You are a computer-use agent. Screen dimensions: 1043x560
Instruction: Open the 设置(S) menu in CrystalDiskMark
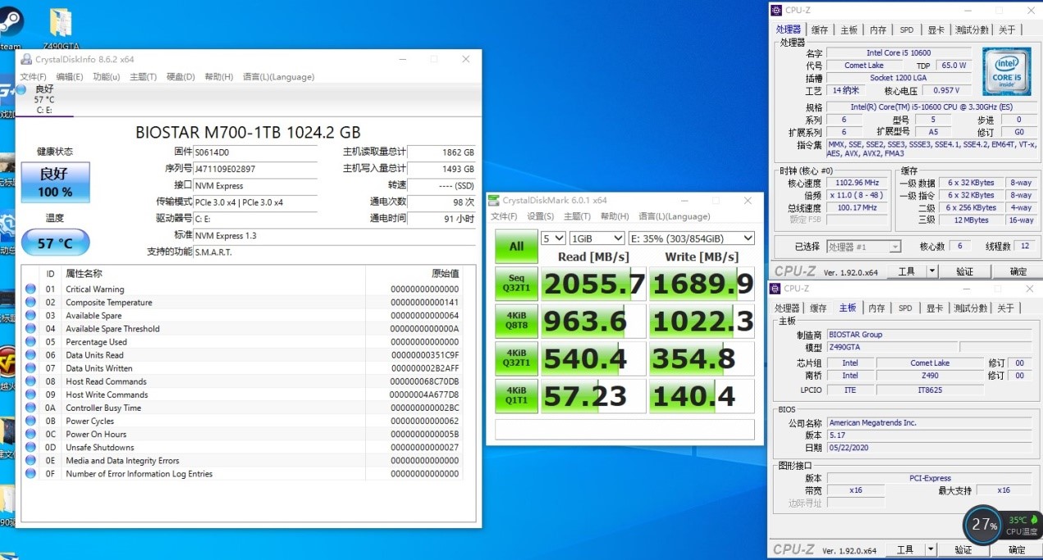coord(541,216)
